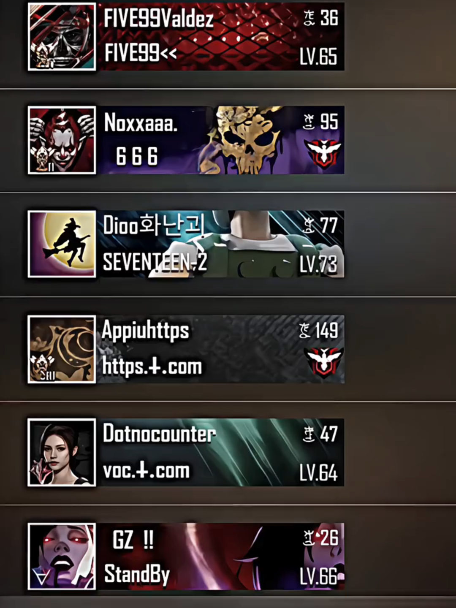Open FIVE99Valdez player name
Viewport: 456px width, 608px height.
click(x=158, y=19)
